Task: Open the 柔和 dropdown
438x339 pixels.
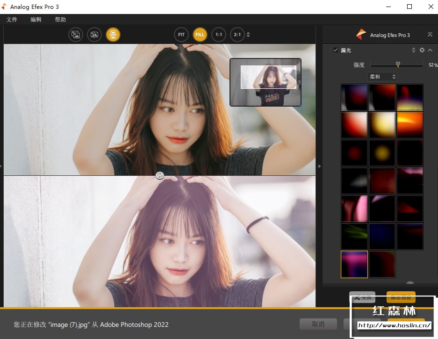Action: (382, 77)
